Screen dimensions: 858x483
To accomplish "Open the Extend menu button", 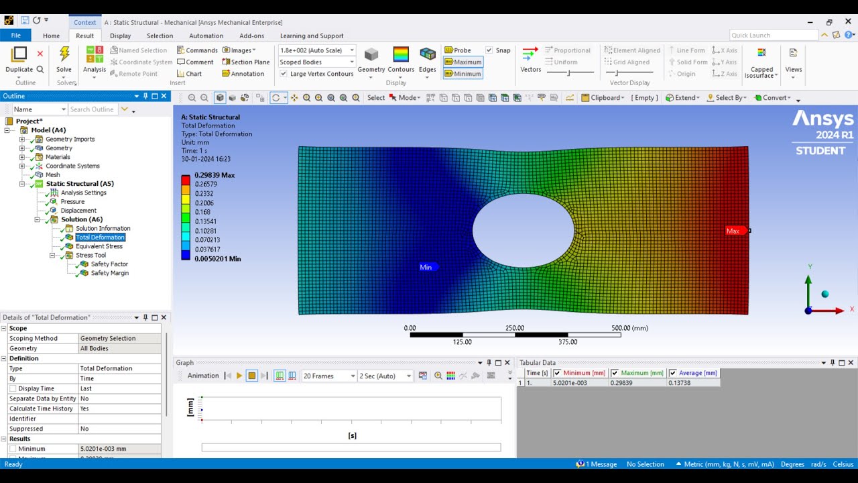I will [x=682, y=98].
